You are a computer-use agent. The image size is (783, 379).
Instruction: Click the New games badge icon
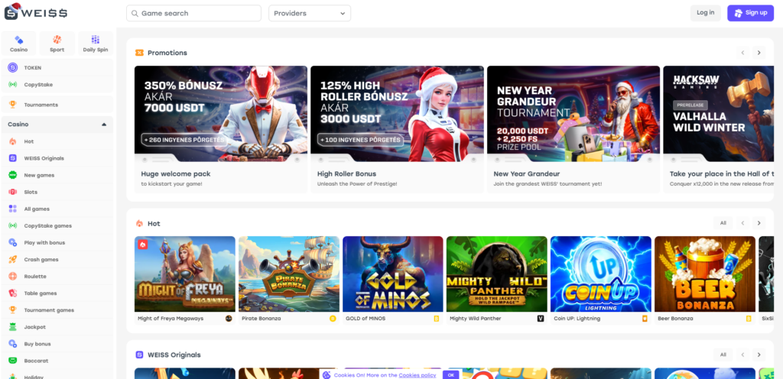click(x=12, y=175)
